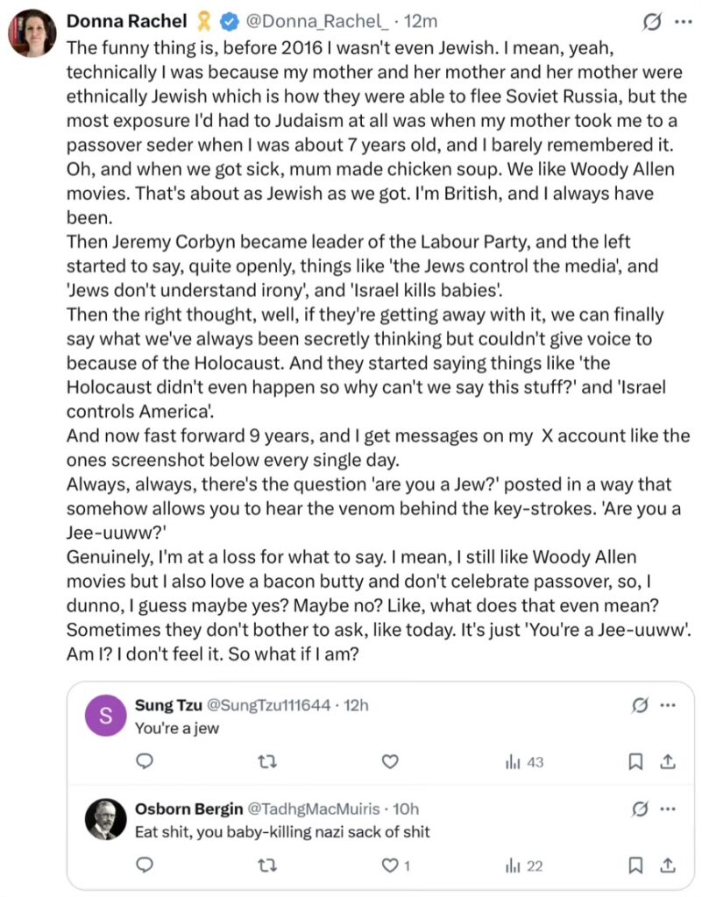Reply to Osborn Bergin's post
The height and width of the screenshot is (897, 702).
(x=145, y=865)
